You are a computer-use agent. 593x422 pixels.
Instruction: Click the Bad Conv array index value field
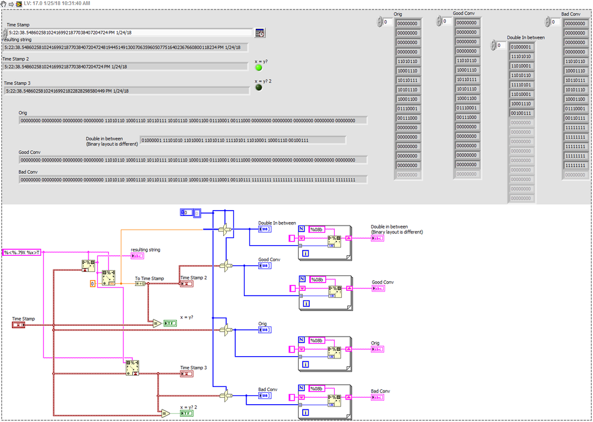(556, 22)
